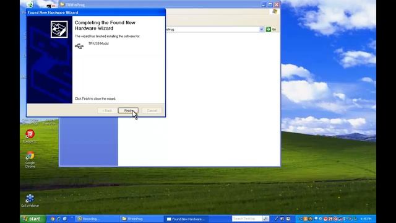Open the Recycle Bin desktop icon
Screen dimensions: 396x223
pyautogui.click(x=30, y=4)
